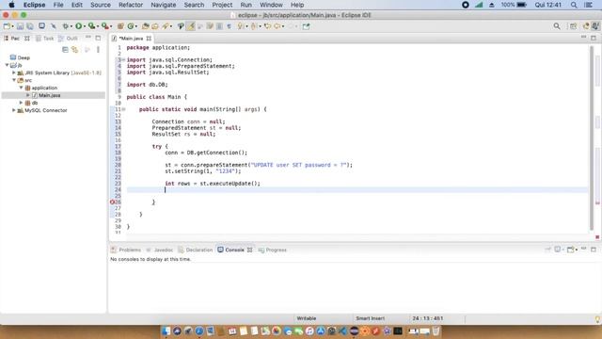The height and width of the screenshot is (339, 602).
Task: Open the dropdown arrow beside New Java Class
Action: coord(136,26)
